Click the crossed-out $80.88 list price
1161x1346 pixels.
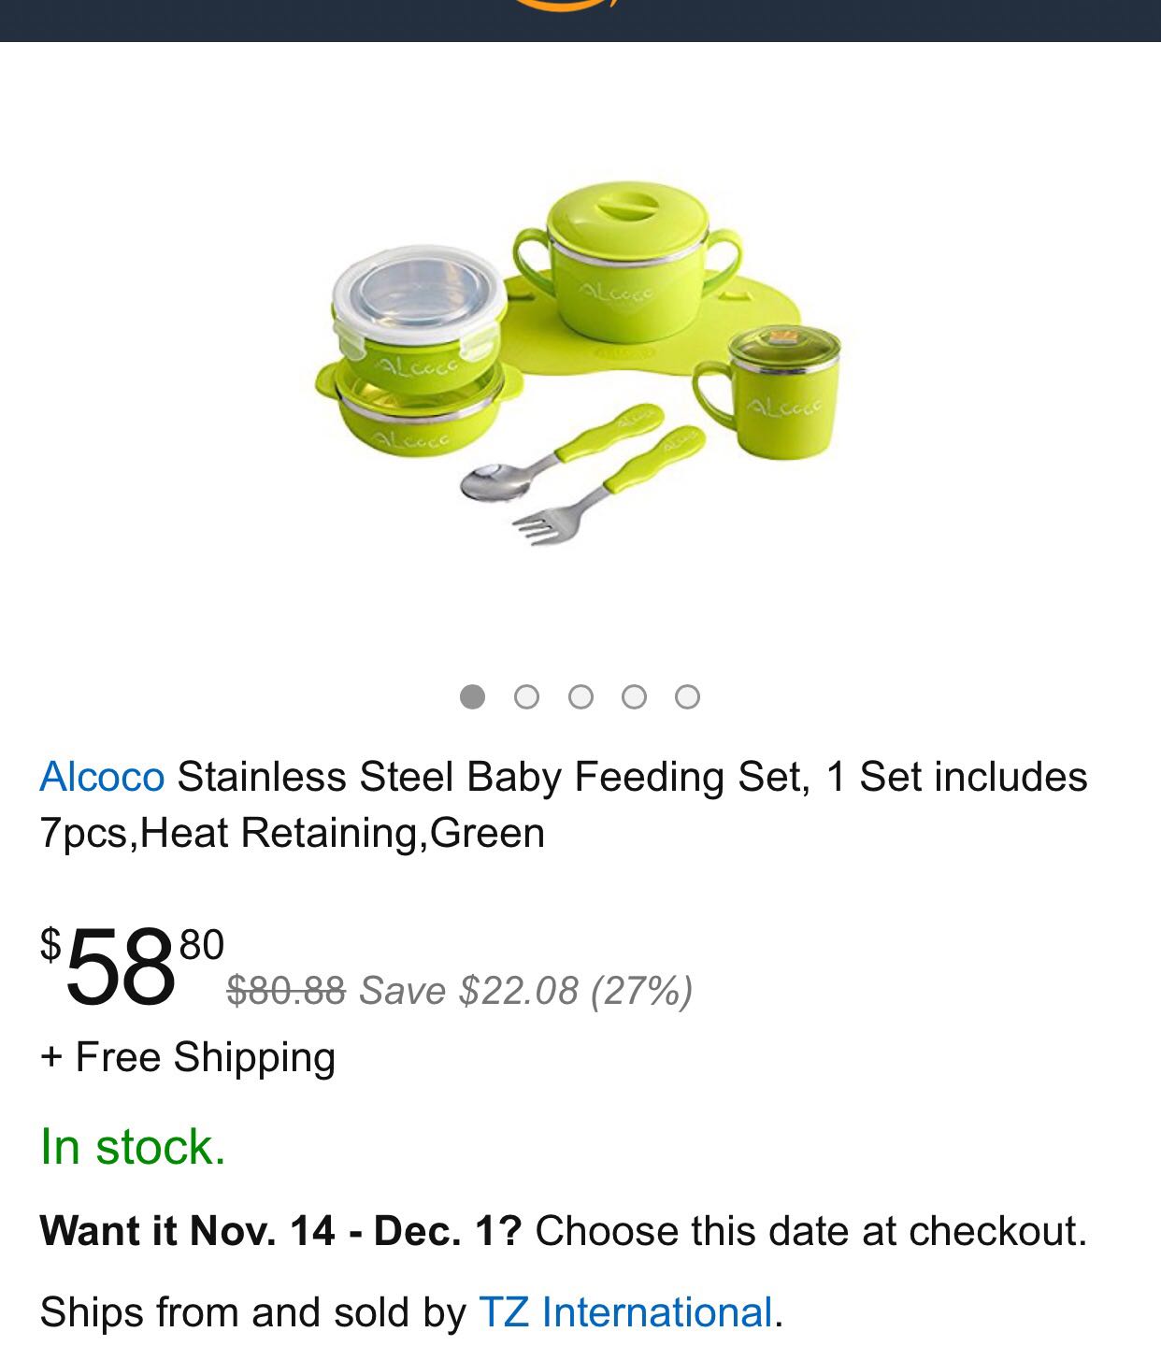pos(286,991)
